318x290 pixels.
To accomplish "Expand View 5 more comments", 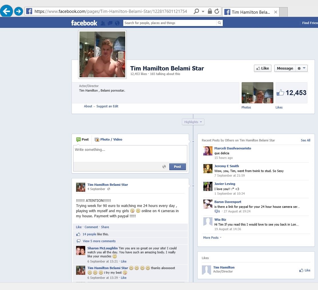I will 99,241.
